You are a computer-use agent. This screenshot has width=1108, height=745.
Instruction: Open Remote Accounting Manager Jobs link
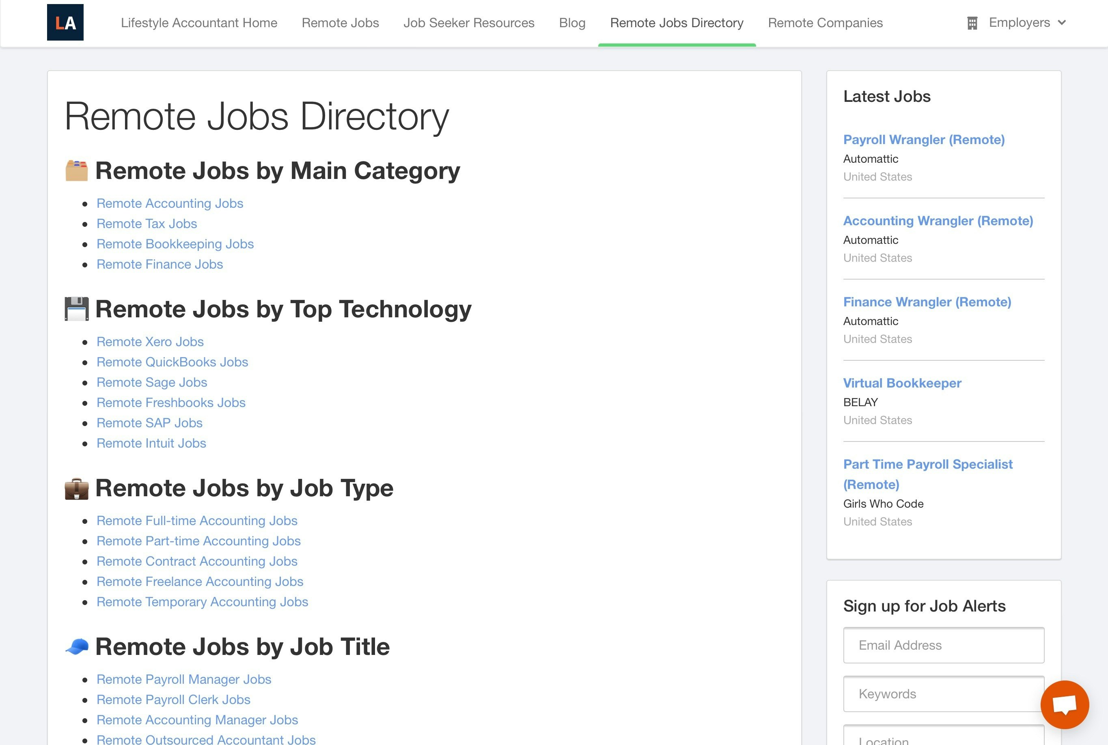click(x=197, y=720)
